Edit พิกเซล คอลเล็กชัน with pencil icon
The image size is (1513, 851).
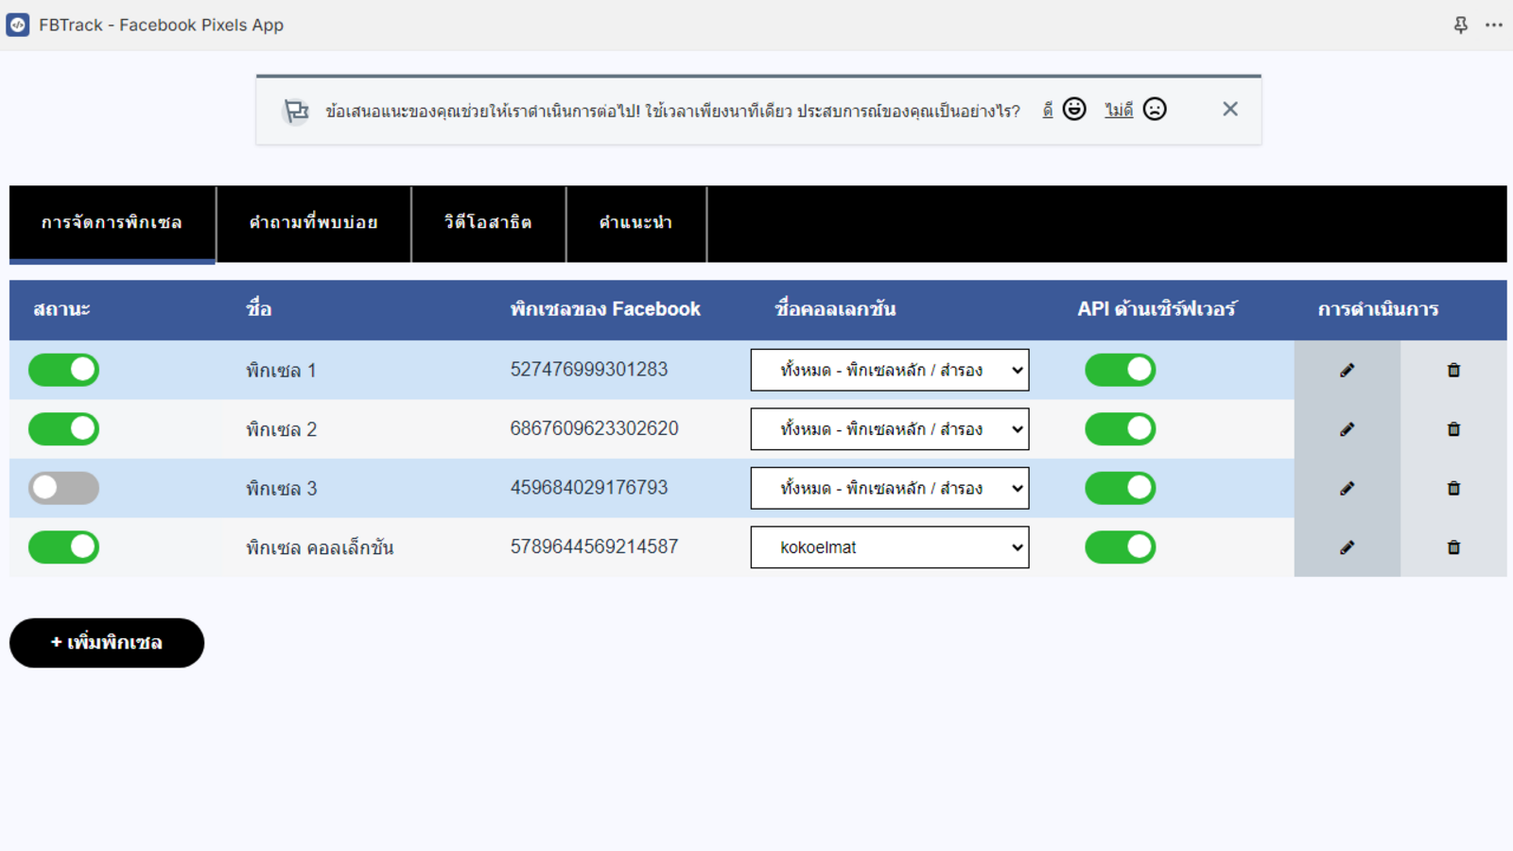click(1347, 547)
